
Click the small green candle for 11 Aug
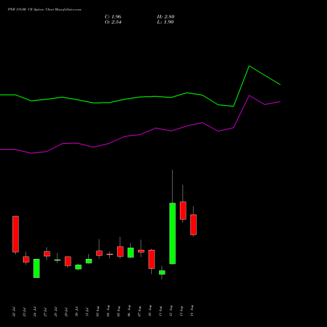coord(162,272)
